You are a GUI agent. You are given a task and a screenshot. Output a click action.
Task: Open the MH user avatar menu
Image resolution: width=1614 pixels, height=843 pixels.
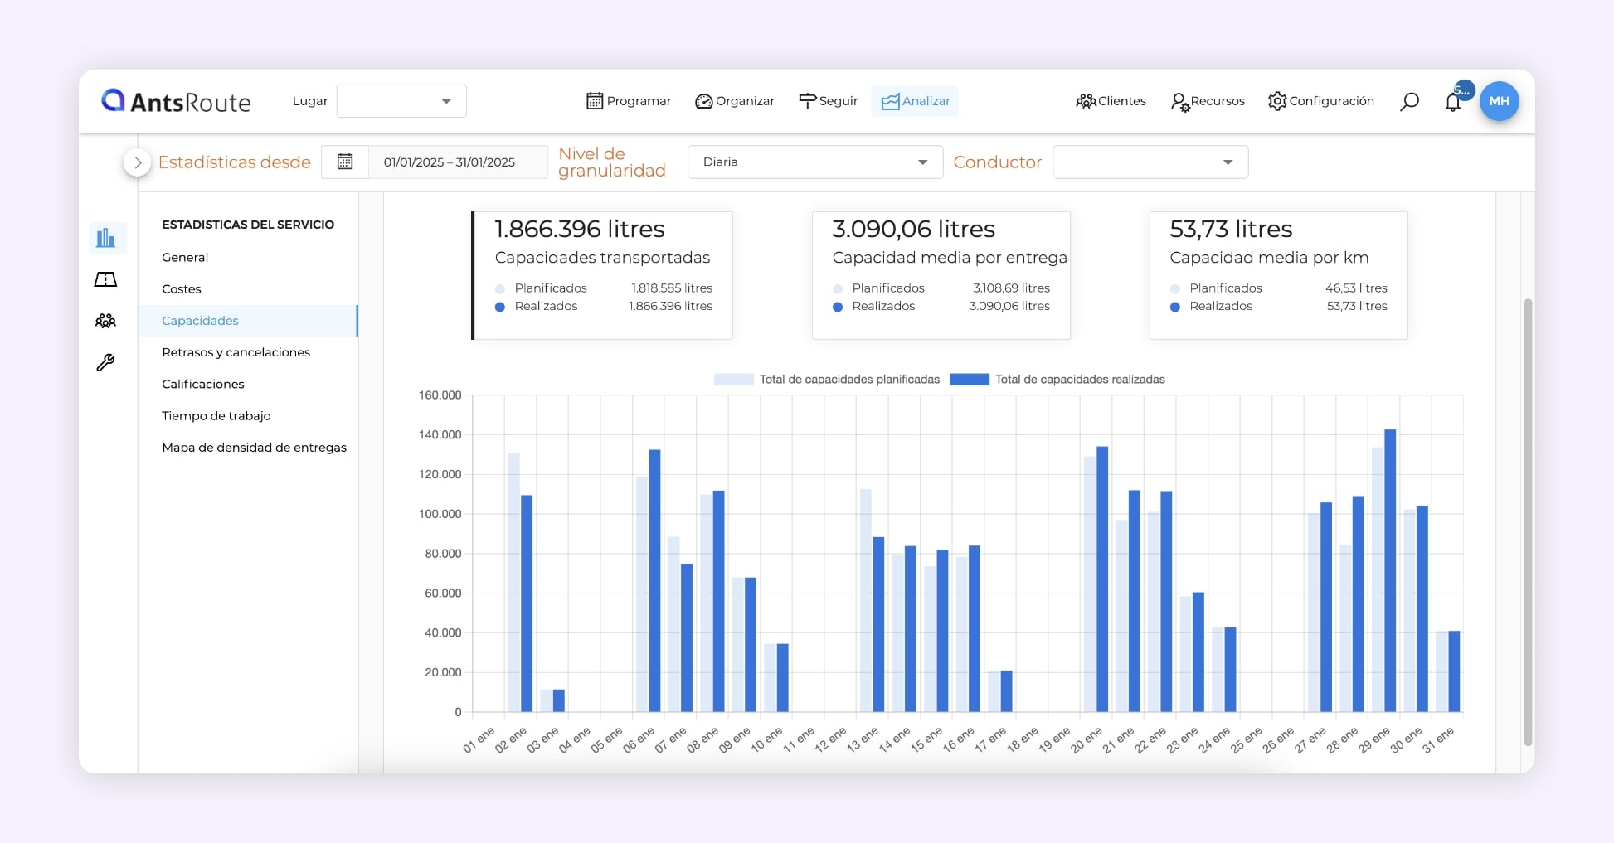pos(1499,101)
